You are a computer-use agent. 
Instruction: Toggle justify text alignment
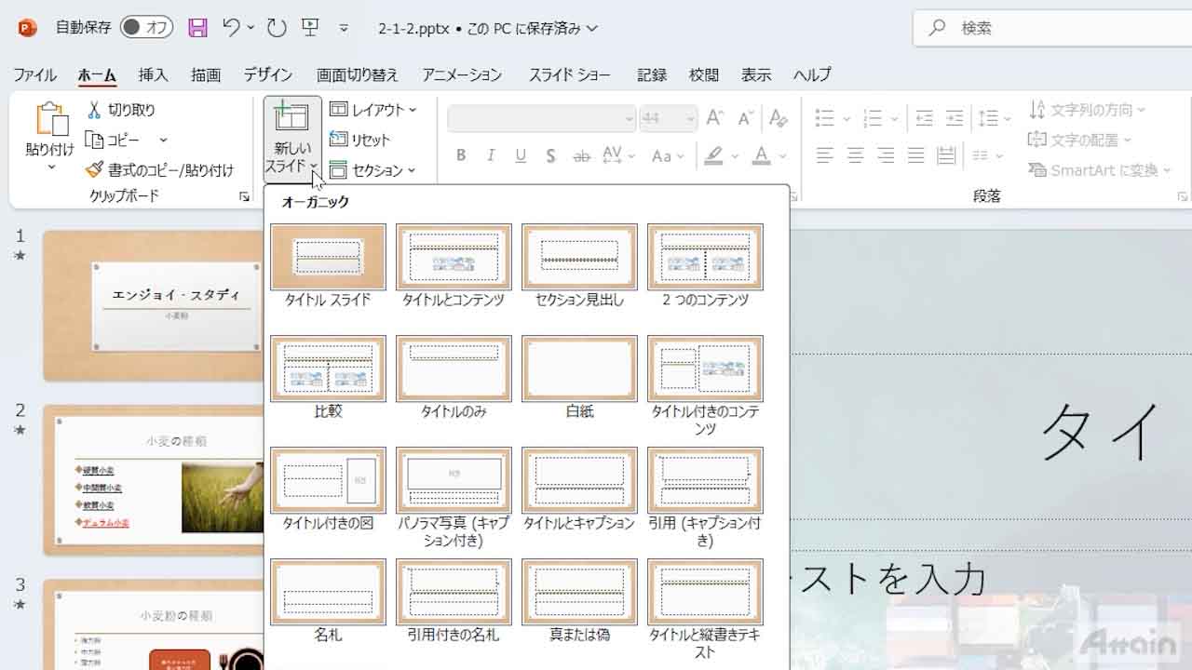pyautogui.click(x=916, y=155)
